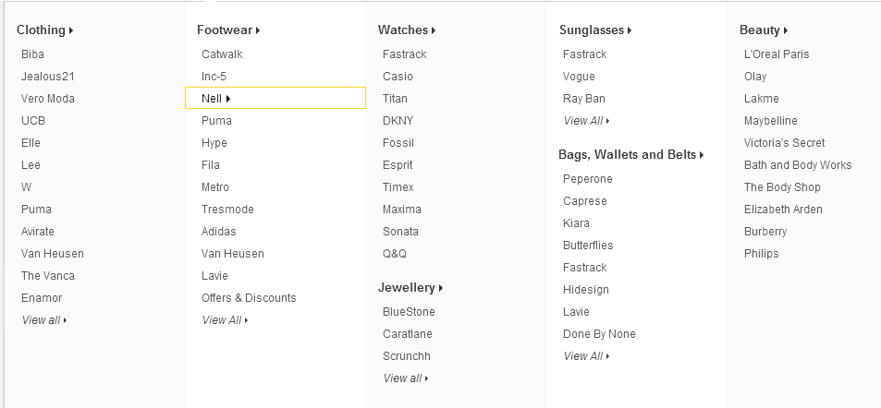Click Victoria's Secret under Beauty

784,143
